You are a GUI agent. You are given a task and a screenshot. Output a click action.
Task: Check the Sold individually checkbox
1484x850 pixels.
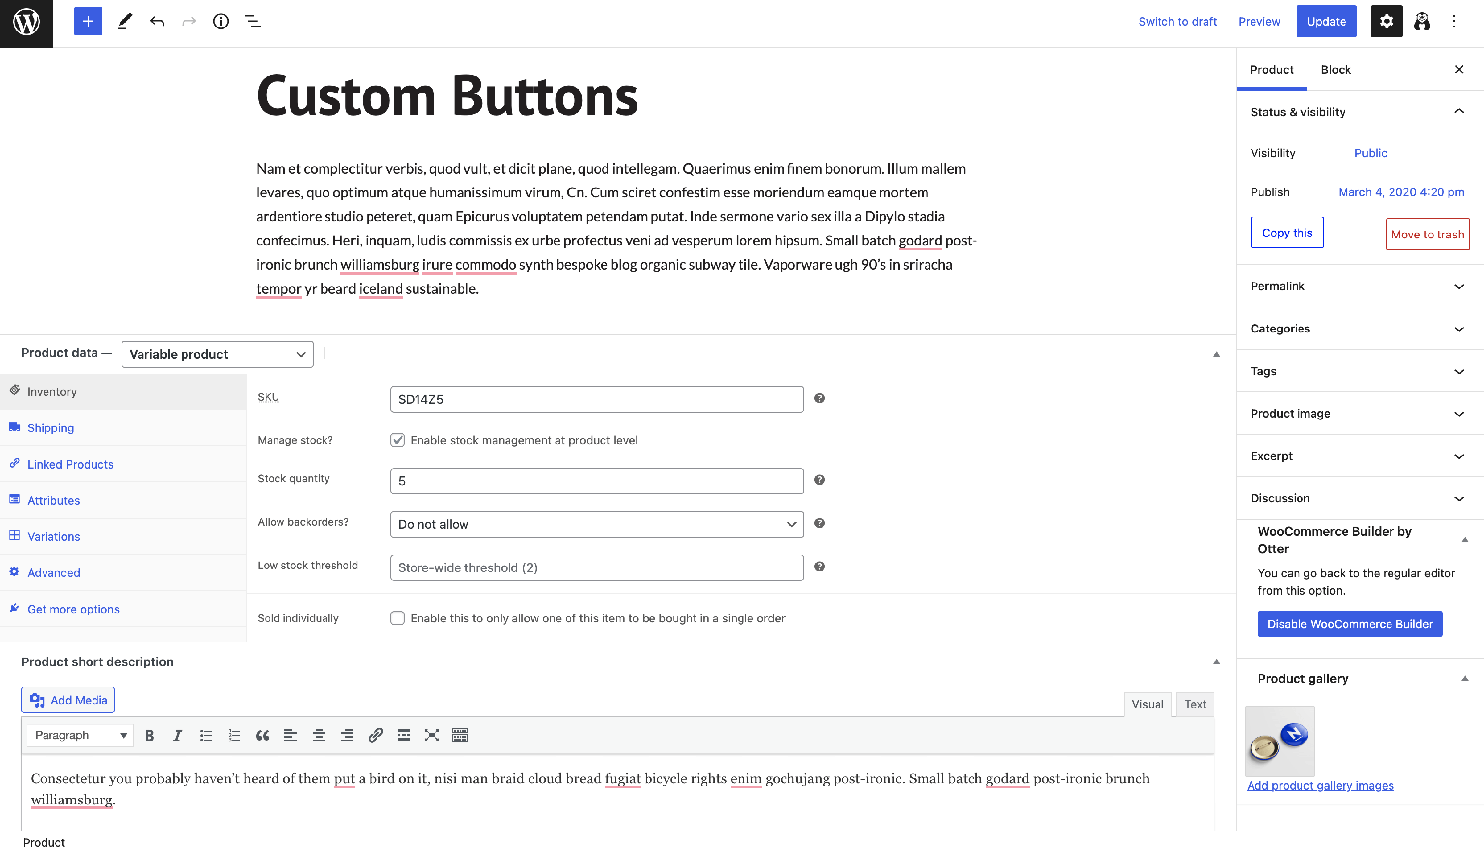(x=397, y=618)
